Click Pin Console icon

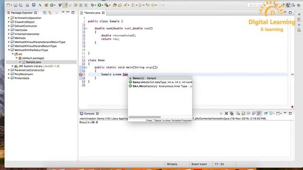pos(266,113)
